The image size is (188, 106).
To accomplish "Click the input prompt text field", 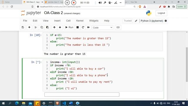I will coord(82,95).
